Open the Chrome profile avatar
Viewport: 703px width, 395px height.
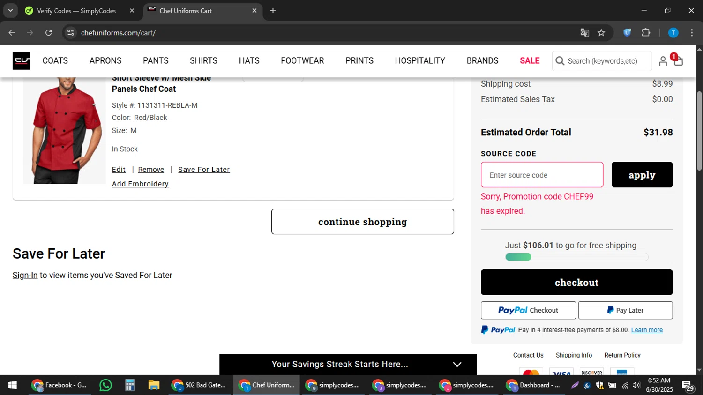pos(673,33)
